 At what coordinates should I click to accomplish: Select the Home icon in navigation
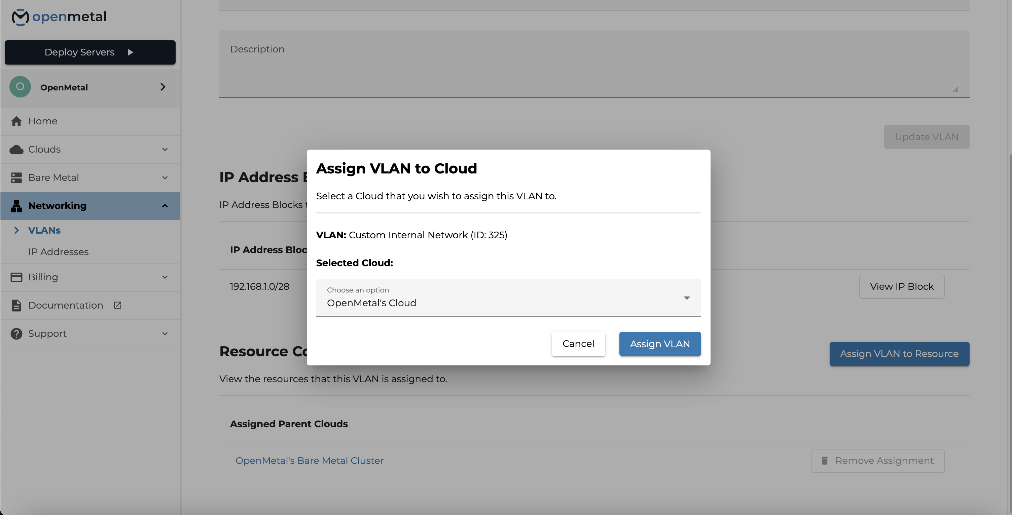pos(16,121)
